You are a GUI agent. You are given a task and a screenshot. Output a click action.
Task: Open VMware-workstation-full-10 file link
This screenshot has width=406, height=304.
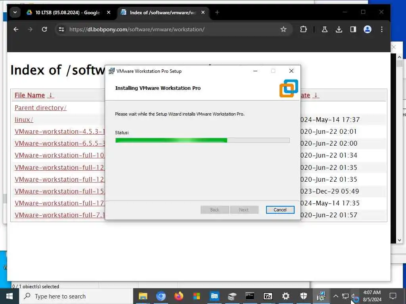[60, 155]
